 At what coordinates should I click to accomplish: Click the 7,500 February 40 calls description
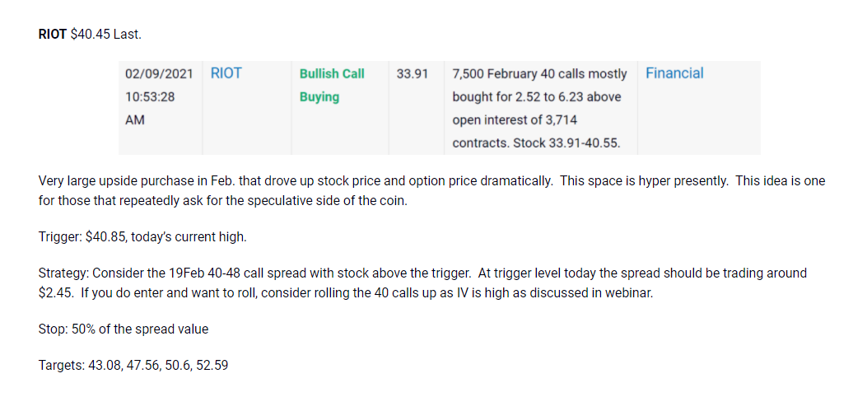pyautogui.click(x=539, y=109)
